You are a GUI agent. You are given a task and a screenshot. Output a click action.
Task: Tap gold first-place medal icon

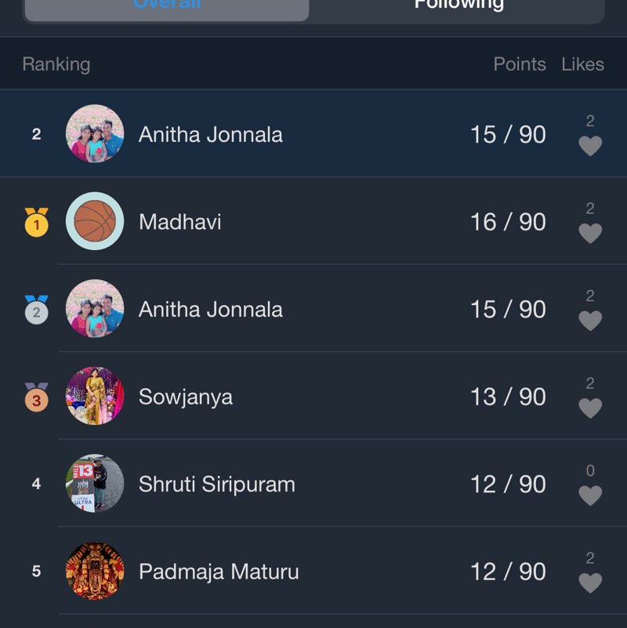pos(36,223)
